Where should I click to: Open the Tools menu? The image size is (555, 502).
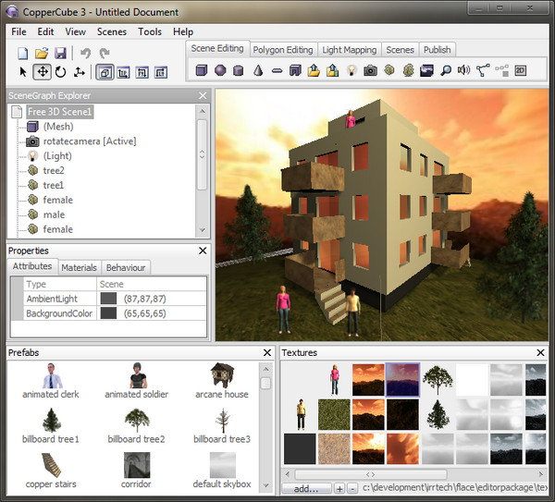150,31
